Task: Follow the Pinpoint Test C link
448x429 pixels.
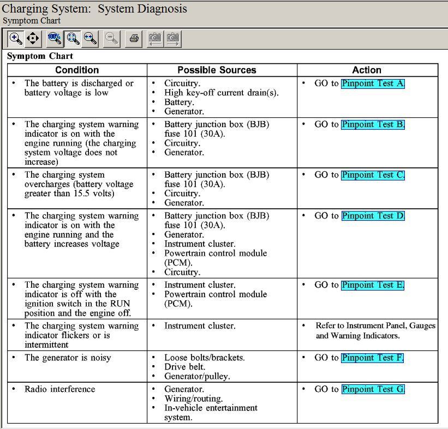Action: click(x=373, y=175)
